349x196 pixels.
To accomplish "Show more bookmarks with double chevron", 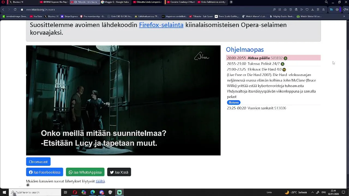I will click(x=344, y=16).
